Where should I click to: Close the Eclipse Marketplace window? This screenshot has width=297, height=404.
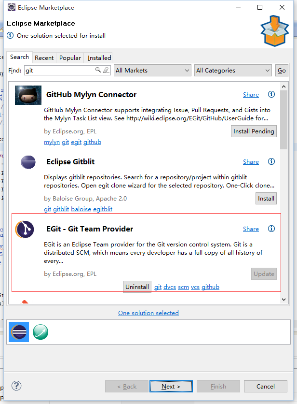coord(282,7)
